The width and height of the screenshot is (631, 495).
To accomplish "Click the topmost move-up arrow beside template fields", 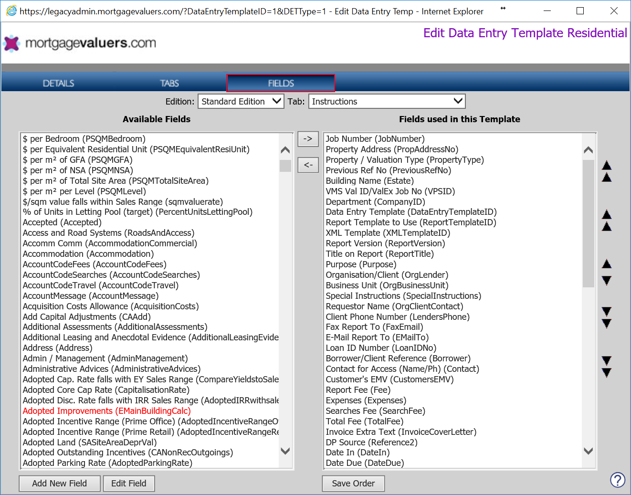I will (x=607, y=171).
